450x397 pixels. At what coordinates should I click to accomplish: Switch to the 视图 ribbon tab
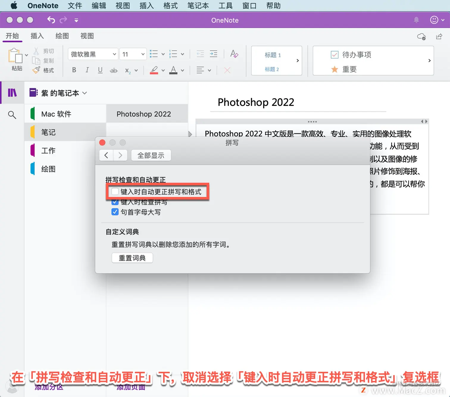pyautogui.click(x=87, y=36)
